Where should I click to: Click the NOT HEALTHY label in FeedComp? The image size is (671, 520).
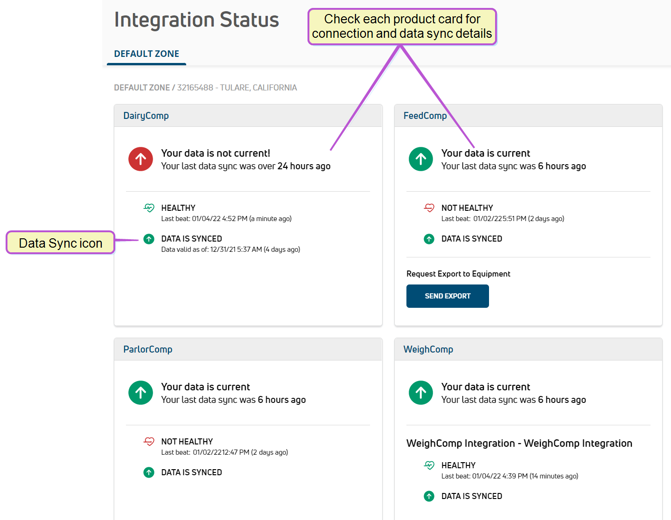pyautogui.click(x=467, y=208)
